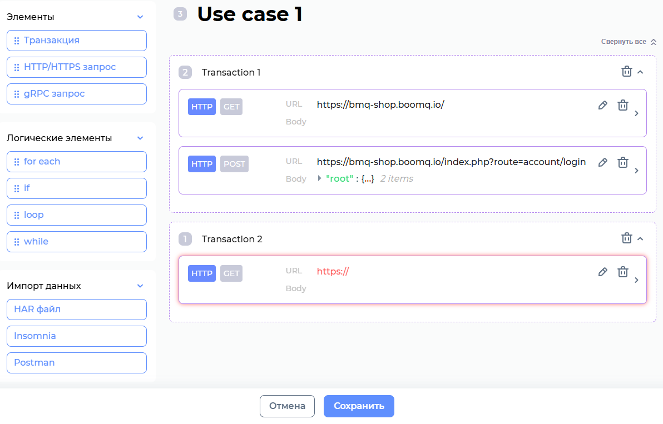Screen dimensions: 663x424
Task: Delete the empty https:// GET request
Action: tap(623, 272)
